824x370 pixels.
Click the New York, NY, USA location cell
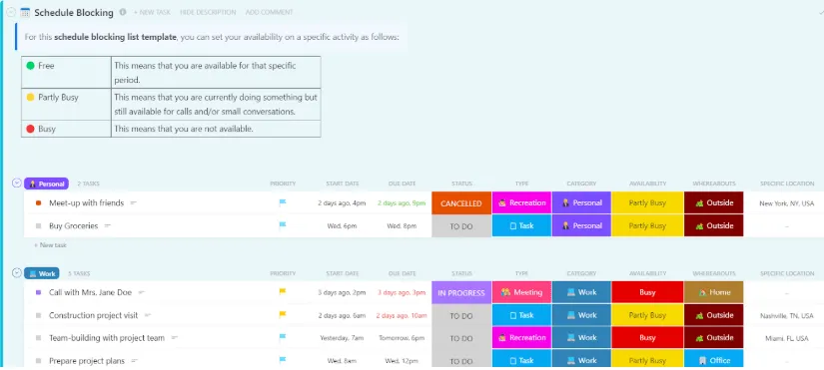click(787, 203)
